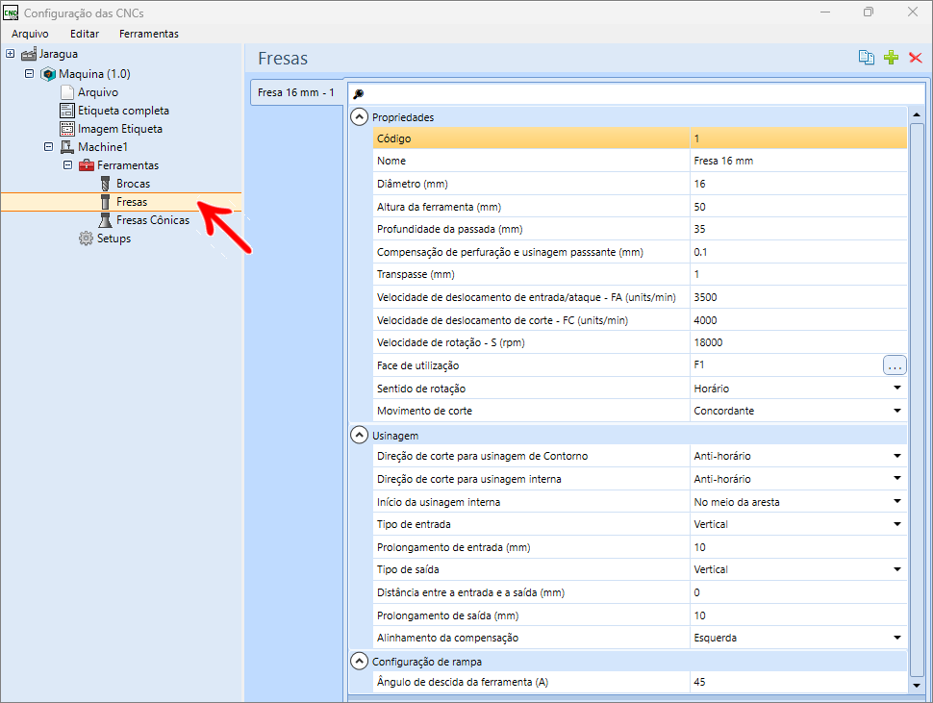Click the Setups gear icon

pyautogui.click(x=87, y=239)
